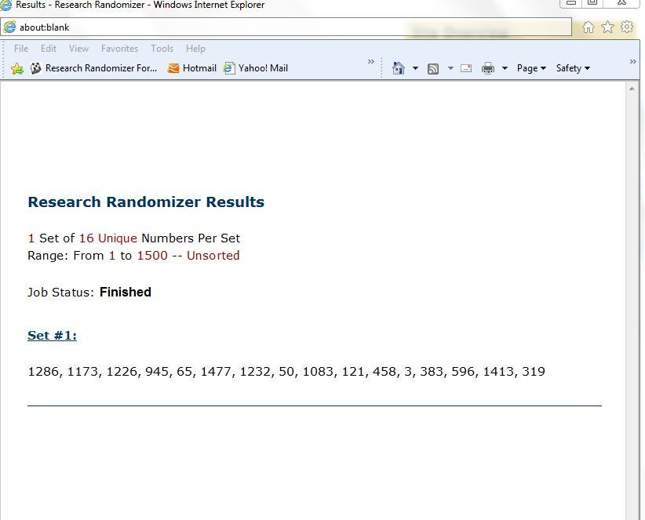Go to the home page via top-right house icon
645x520 pixels.
[589, 27]
